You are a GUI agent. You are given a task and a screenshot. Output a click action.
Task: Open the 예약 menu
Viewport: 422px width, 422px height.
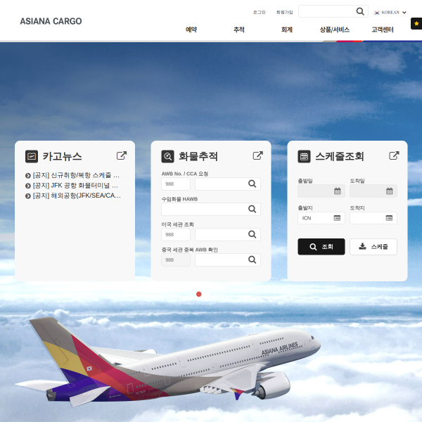tap(191, 30)
